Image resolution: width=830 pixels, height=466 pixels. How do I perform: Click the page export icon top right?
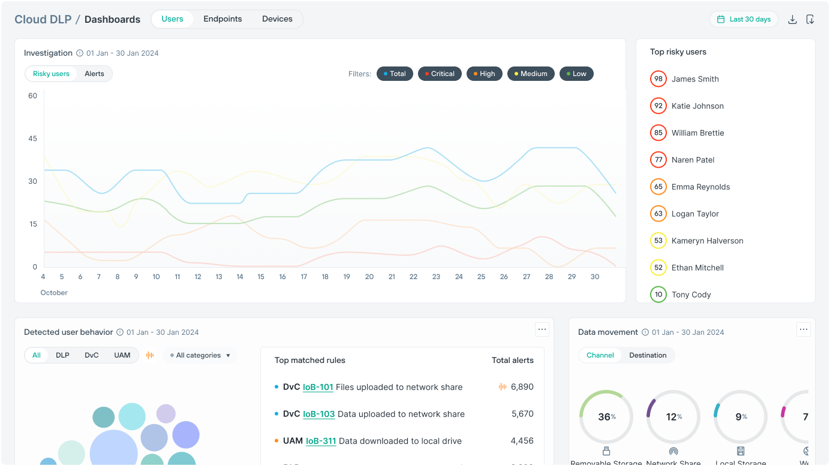(x=811, y=19)
